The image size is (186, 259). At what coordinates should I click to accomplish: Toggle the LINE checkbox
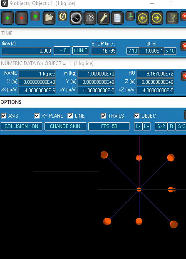70,116
